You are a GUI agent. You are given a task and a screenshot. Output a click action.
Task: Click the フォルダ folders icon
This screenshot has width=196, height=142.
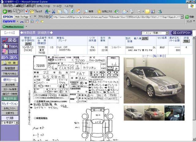click(x=36, y=12)
